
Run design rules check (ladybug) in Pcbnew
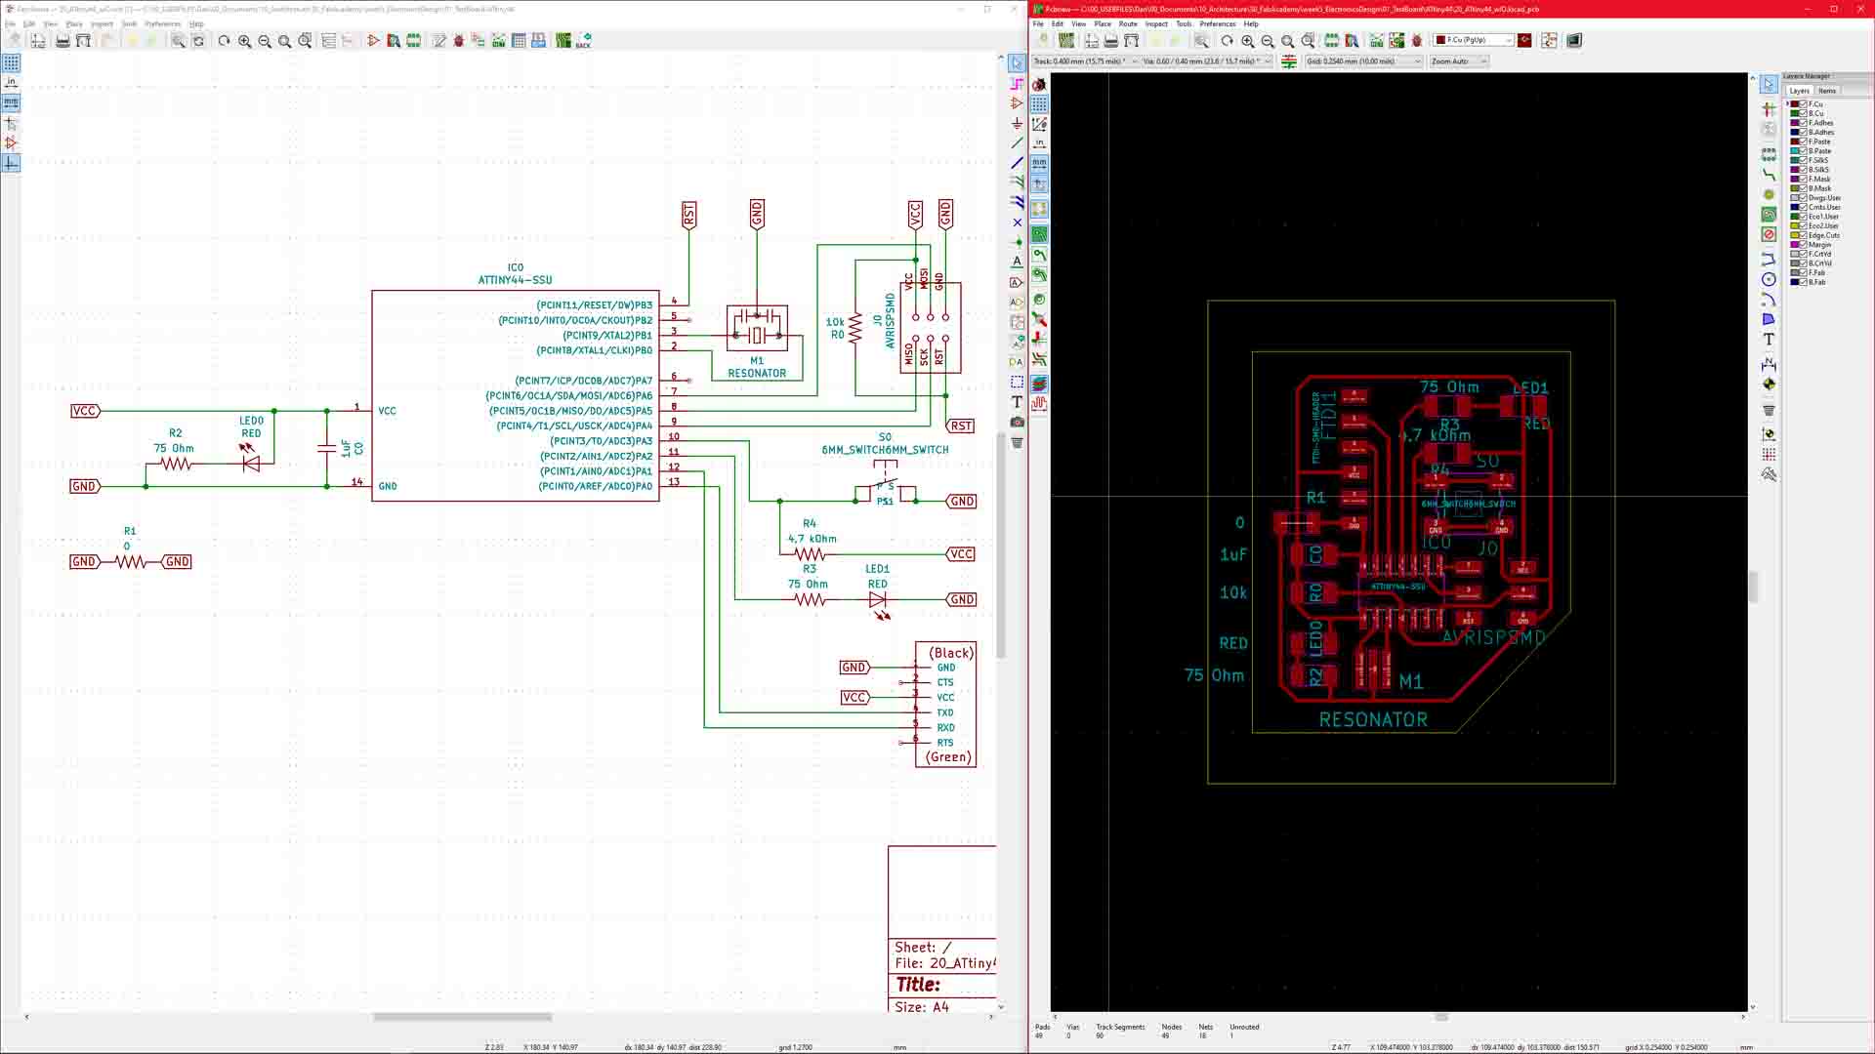pos(1417,41)
